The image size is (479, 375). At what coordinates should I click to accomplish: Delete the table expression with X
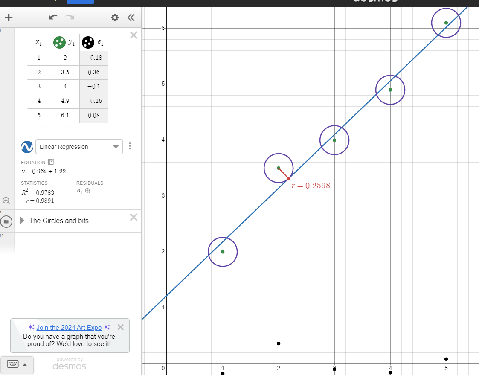[x=134, y=35]
